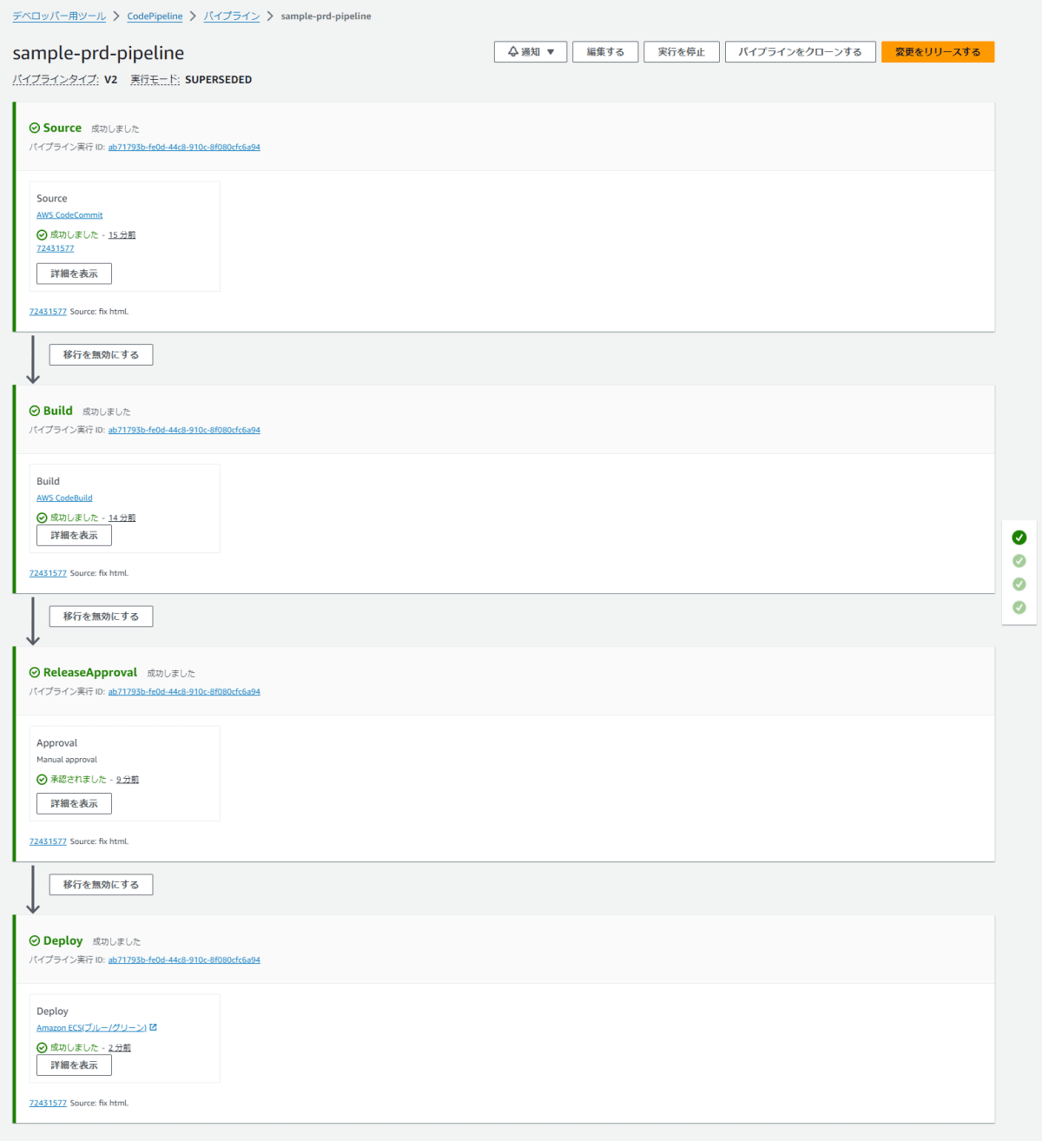The image size is (1042, 1141).
Task: Click the second stage marker in the mini-map navigator
Action: [x=1019, y=560]
